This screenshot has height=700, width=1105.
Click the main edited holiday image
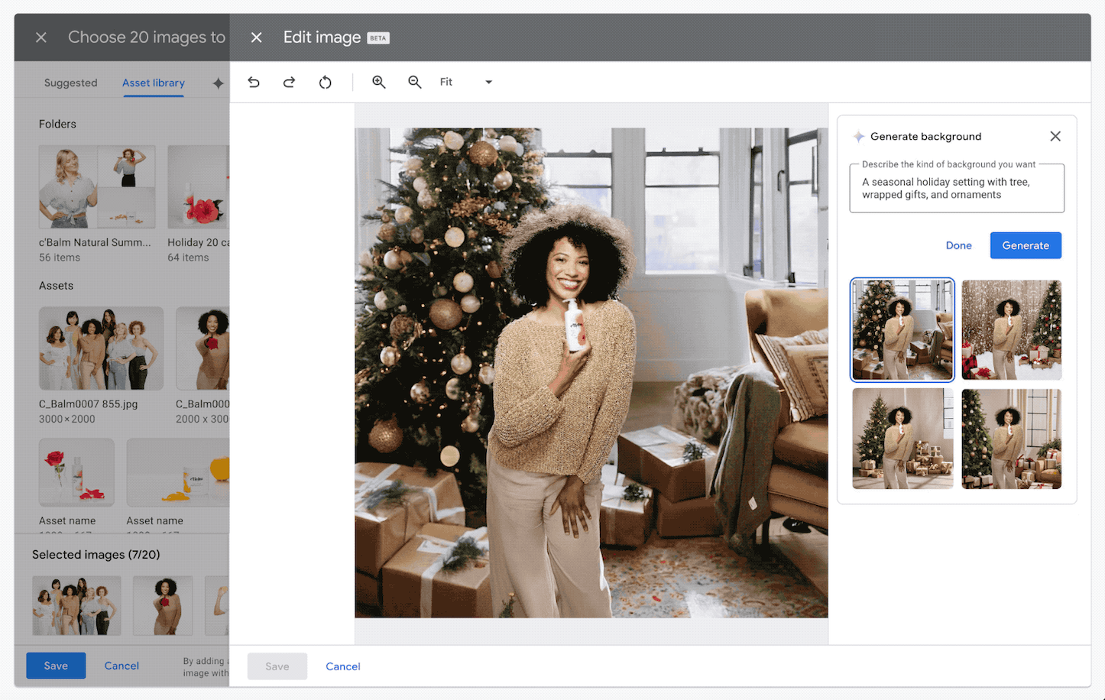(x=591, y=373)
